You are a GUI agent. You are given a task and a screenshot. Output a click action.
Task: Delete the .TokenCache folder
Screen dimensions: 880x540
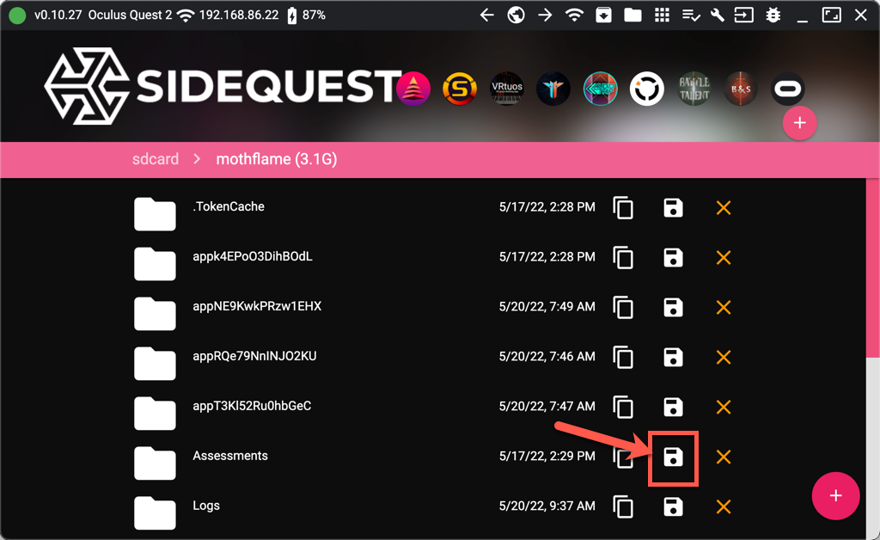tap(724, 208)
